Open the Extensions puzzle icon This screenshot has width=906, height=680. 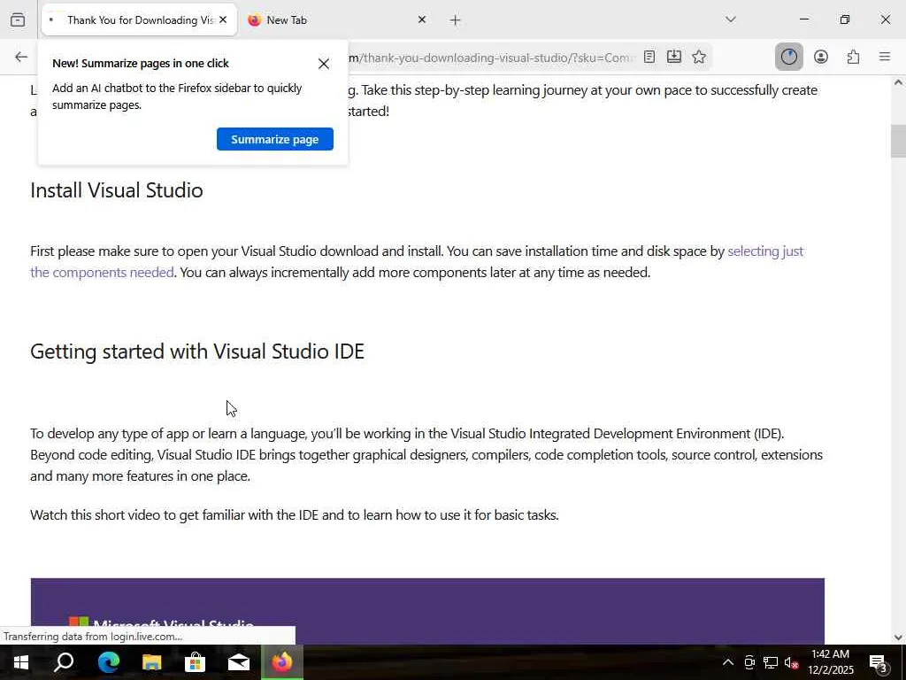click(853, 57)
